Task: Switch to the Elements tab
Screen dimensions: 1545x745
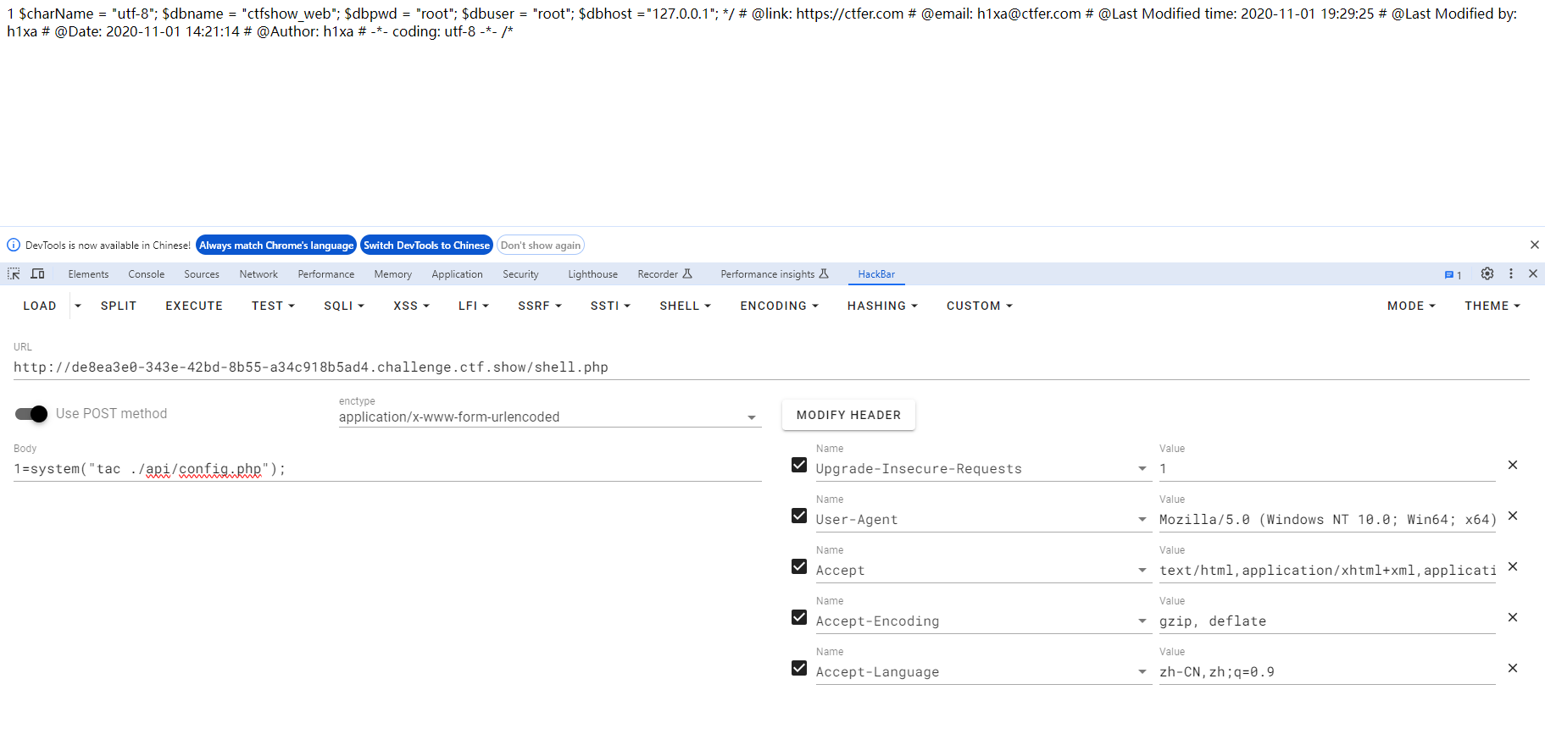Action: pos(88,274)
